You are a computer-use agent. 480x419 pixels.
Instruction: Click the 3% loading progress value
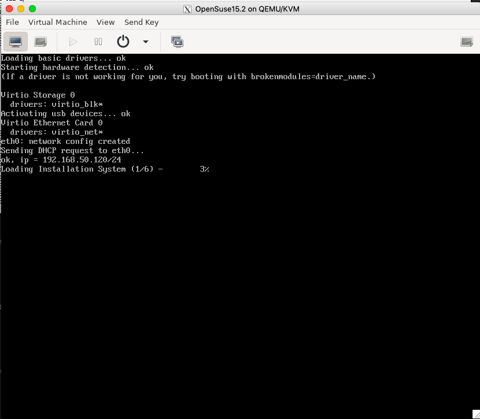click(x=205, y=169)
